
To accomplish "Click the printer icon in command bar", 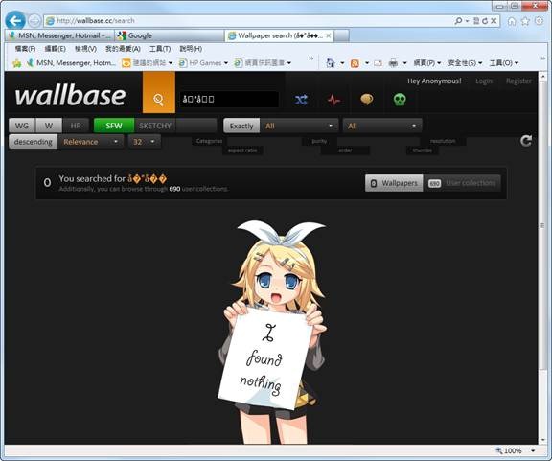I will pyautogui.click(x=393, y=63).
